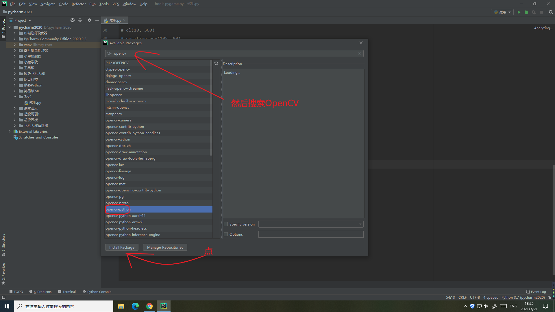Click the opencv package search field
This screenshot has width=555, height=312.
[234, 53]
